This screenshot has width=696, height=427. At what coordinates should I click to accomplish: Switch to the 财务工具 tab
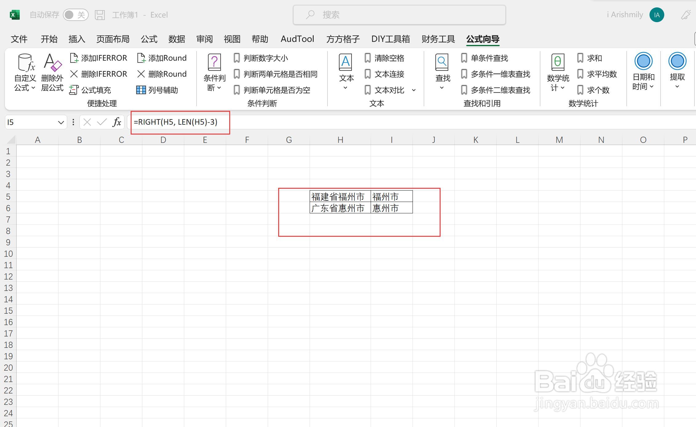438,39
